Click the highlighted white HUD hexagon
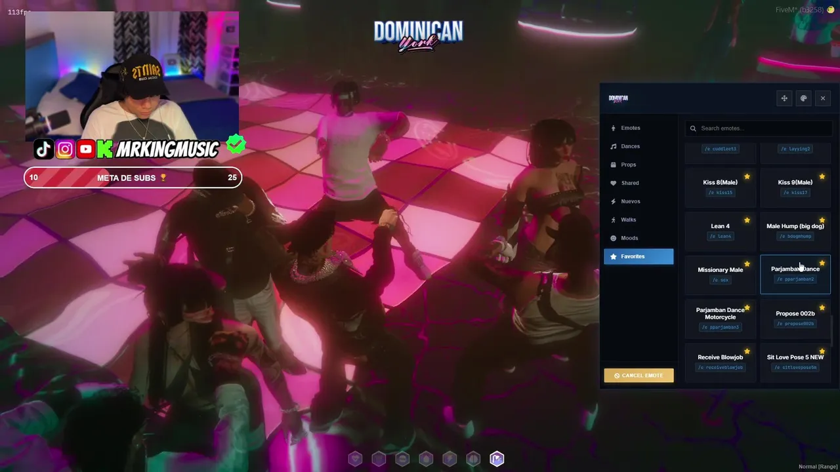Screen dimensions: 840x472 (497, 459)
